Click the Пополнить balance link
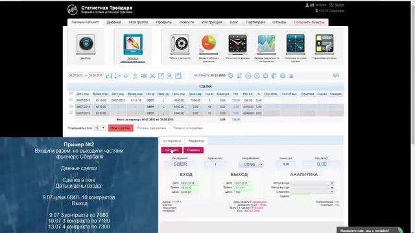415x233 pixels. [x=337, y=10]
